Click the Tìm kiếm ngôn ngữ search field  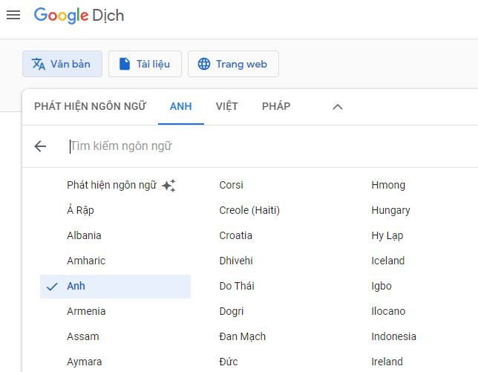(x=223, y=146)
